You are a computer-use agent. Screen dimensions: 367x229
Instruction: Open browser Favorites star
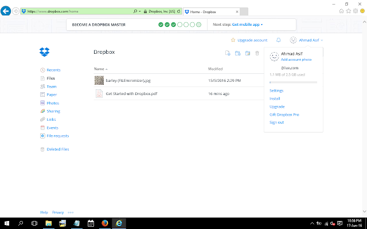pos(349,11)
